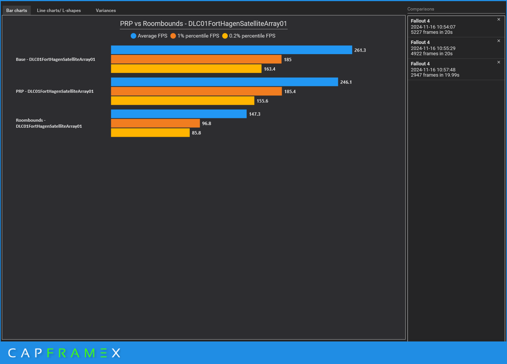Select the Fallout 4 2947 frames record
The height and width of the screenshot is (364, 507).
pyautogui.click(x=456, y=69)
